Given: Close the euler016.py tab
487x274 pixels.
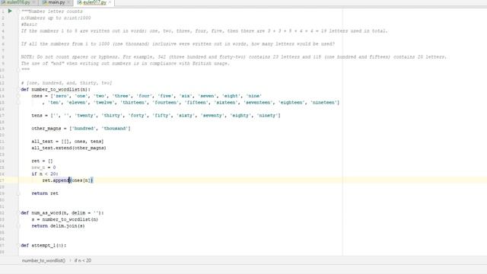Looking at the screenshot, I should (x=33, y=2).
